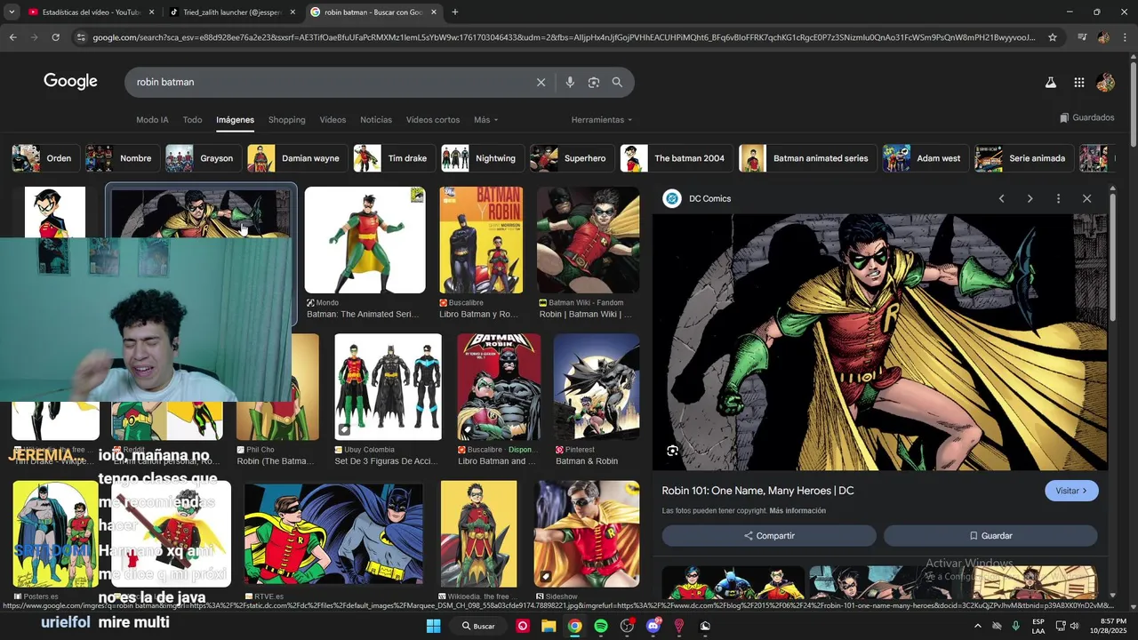Show next image in the preview panel
Image resolution: width=1138 pixels, height=640 pixels.
[x=1030, y=198]
